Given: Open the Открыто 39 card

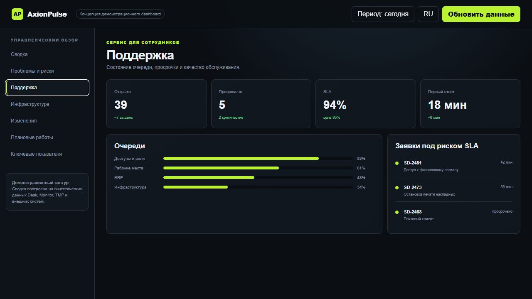Looking at the screenshot, I should pos(157,104).
